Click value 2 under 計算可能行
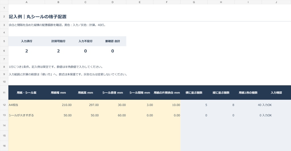291x151 pixels. (58, 51)
